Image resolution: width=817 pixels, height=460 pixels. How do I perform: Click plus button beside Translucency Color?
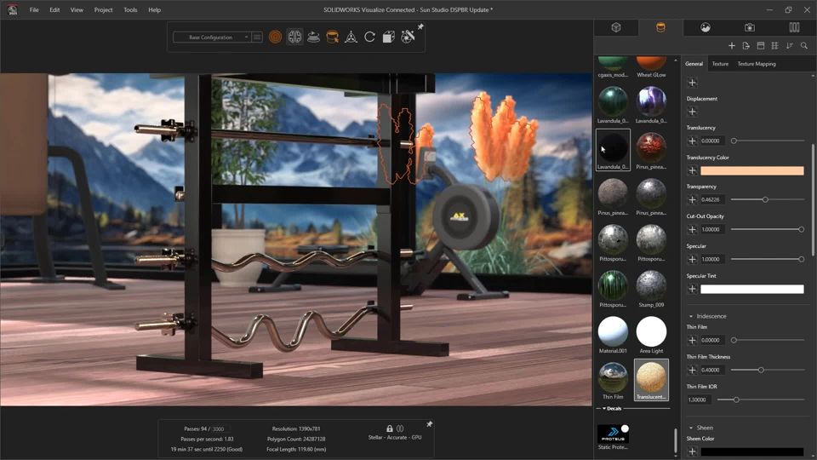[692, 170]
